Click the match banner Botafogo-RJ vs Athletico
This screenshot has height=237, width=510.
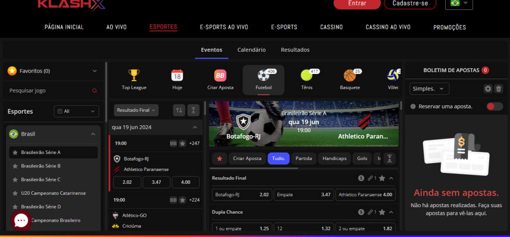pyautogui.click(x=304, y=124)
